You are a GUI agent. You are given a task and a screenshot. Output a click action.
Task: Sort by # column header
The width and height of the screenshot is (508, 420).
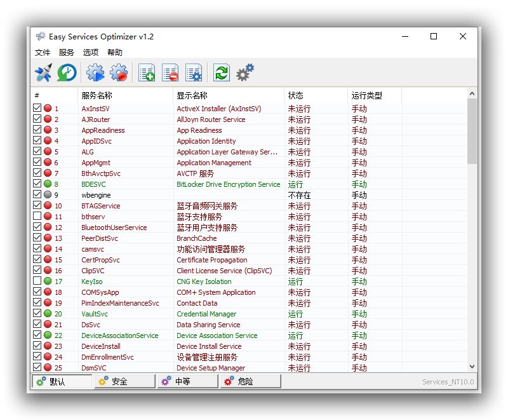coord(54,95)
